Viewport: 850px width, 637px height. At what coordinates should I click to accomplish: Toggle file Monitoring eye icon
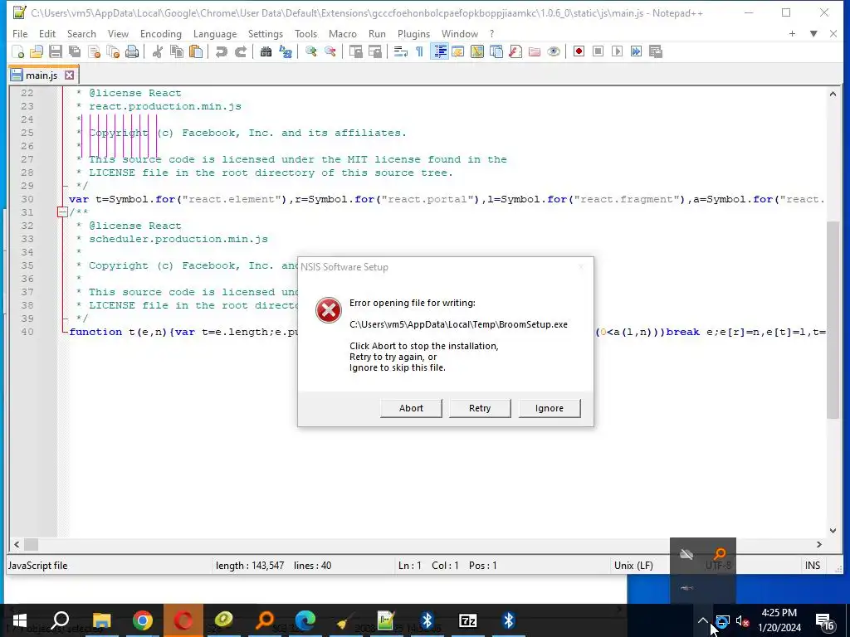point(554,51)
